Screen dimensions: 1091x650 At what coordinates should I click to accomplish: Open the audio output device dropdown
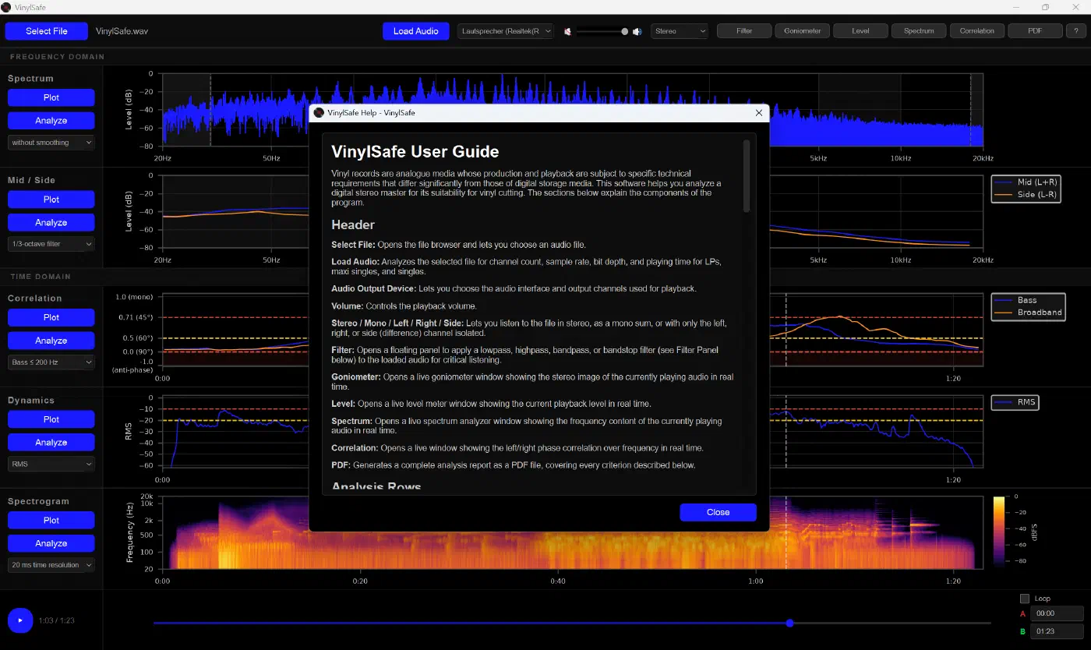[505, 31]
